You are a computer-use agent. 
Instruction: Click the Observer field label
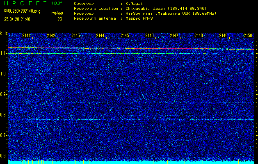[84, 4]
